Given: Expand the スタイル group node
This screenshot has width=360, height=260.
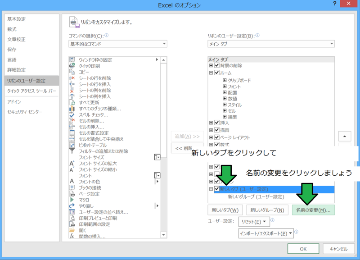Looking at the screenshot, I should pos(225,105).
